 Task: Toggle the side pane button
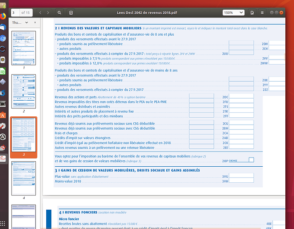click(71, 12)
